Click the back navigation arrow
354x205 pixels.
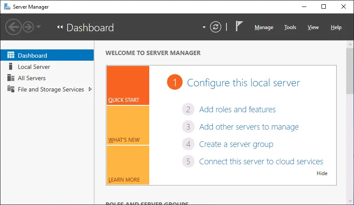tap(13, 27)
